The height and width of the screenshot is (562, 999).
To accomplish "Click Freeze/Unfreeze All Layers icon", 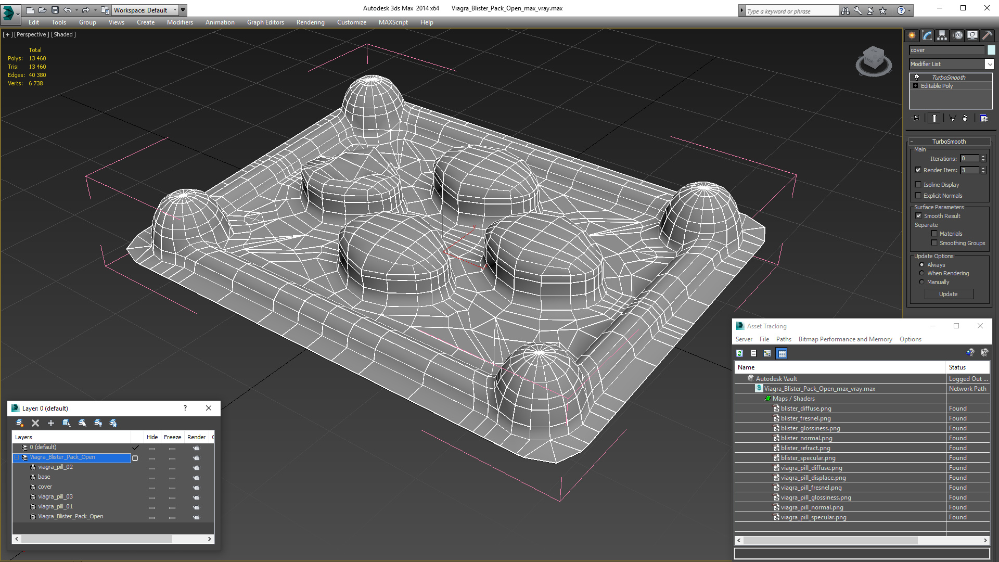I will click(113, 423).
